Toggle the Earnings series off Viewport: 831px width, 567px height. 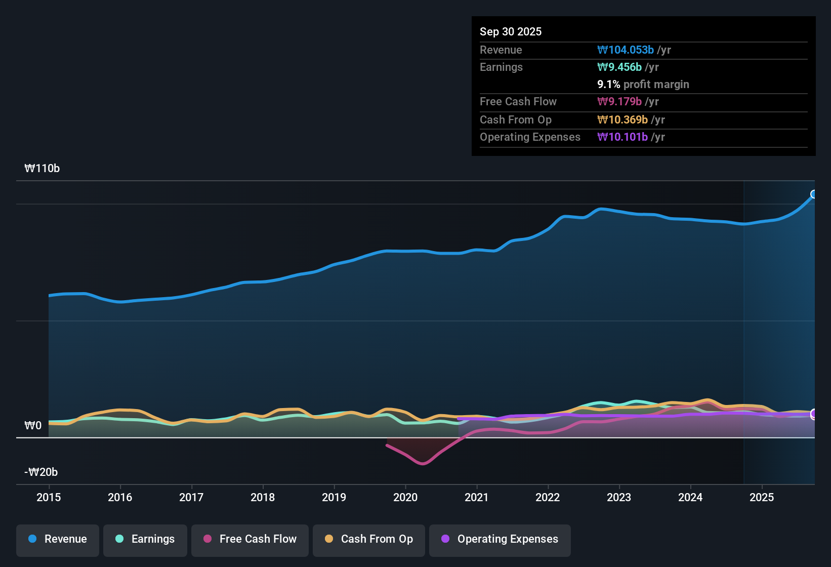pos(145,539)
